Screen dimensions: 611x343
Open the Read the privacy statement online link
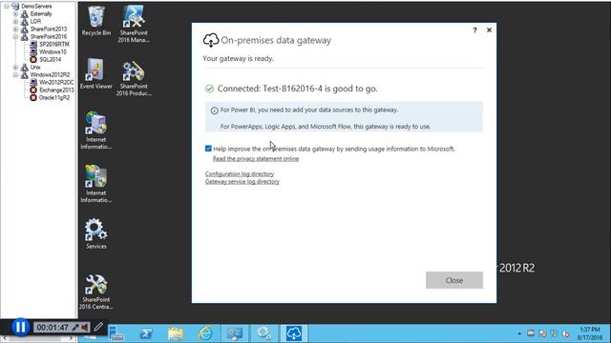click(256, 159)
